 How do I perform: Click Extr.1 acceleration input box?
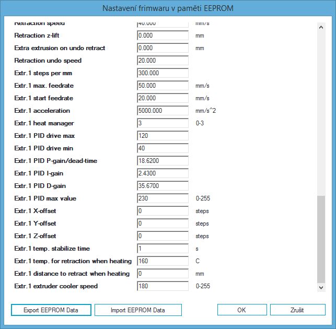(162, 111)
